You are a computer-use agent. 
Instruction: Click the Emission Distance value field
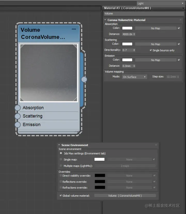[x=127, y=66]
